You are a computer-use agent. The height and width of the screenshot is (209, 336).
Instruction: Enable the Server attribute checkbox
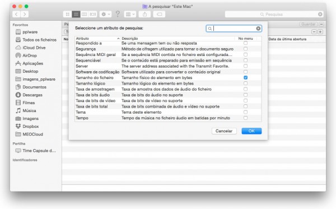click(246, 66)
